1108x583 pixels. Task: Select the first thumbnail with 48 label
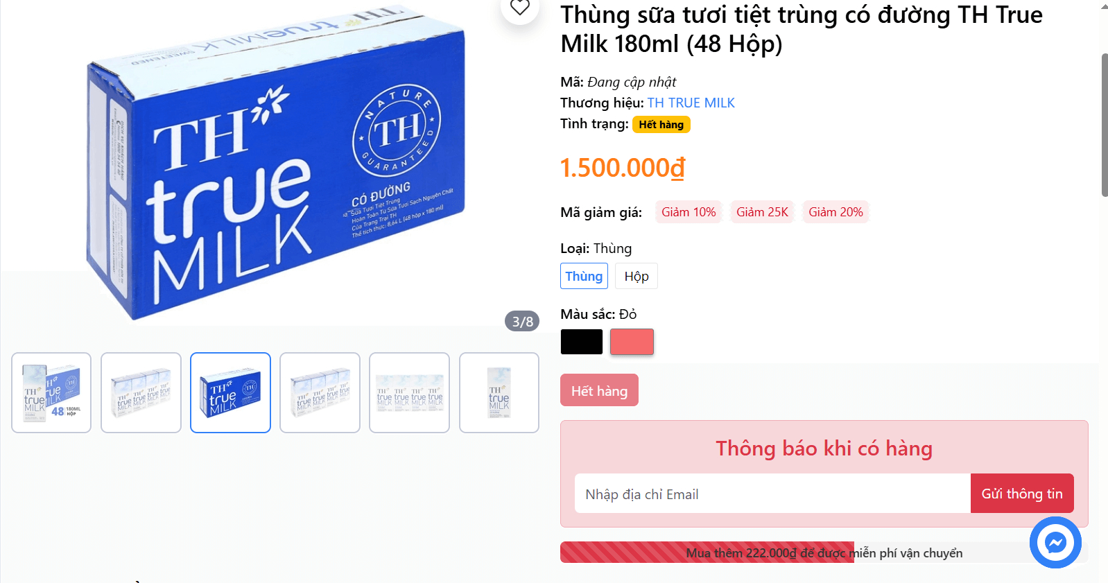pos(51,392)
